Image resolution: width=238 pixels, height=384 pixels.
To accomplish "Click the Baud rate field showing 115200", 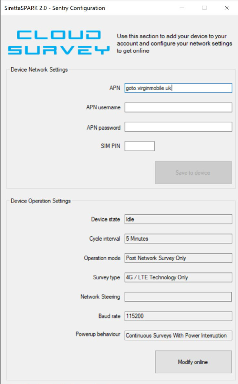I will pos(178,316).
